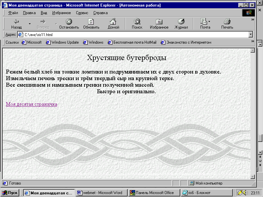Open the Назад history dropdown arrow

tap(30, 24)
